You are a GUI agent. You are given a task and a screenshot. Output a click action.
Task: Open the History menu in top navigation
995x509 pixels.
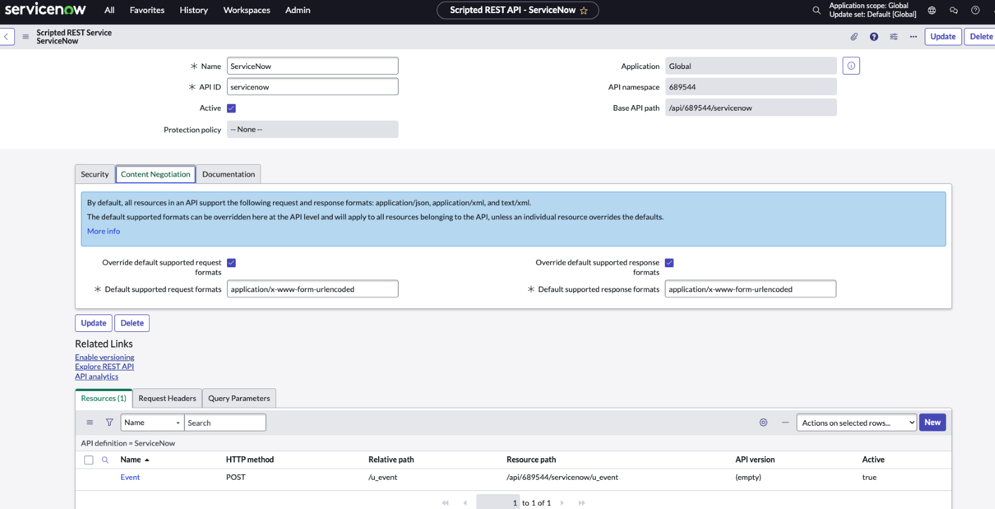(x=194, y=11)
